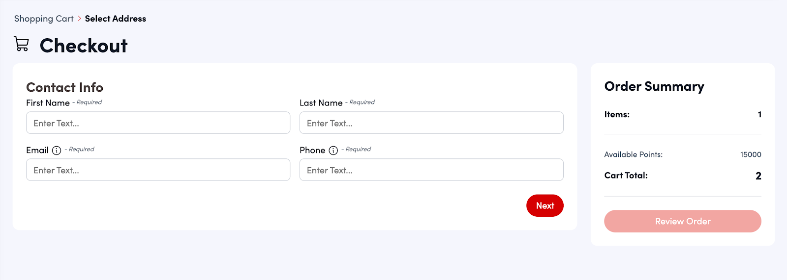Viewport: 787px width, 280px height.
Task: Focus the Last Name text field
Action: 431,123
